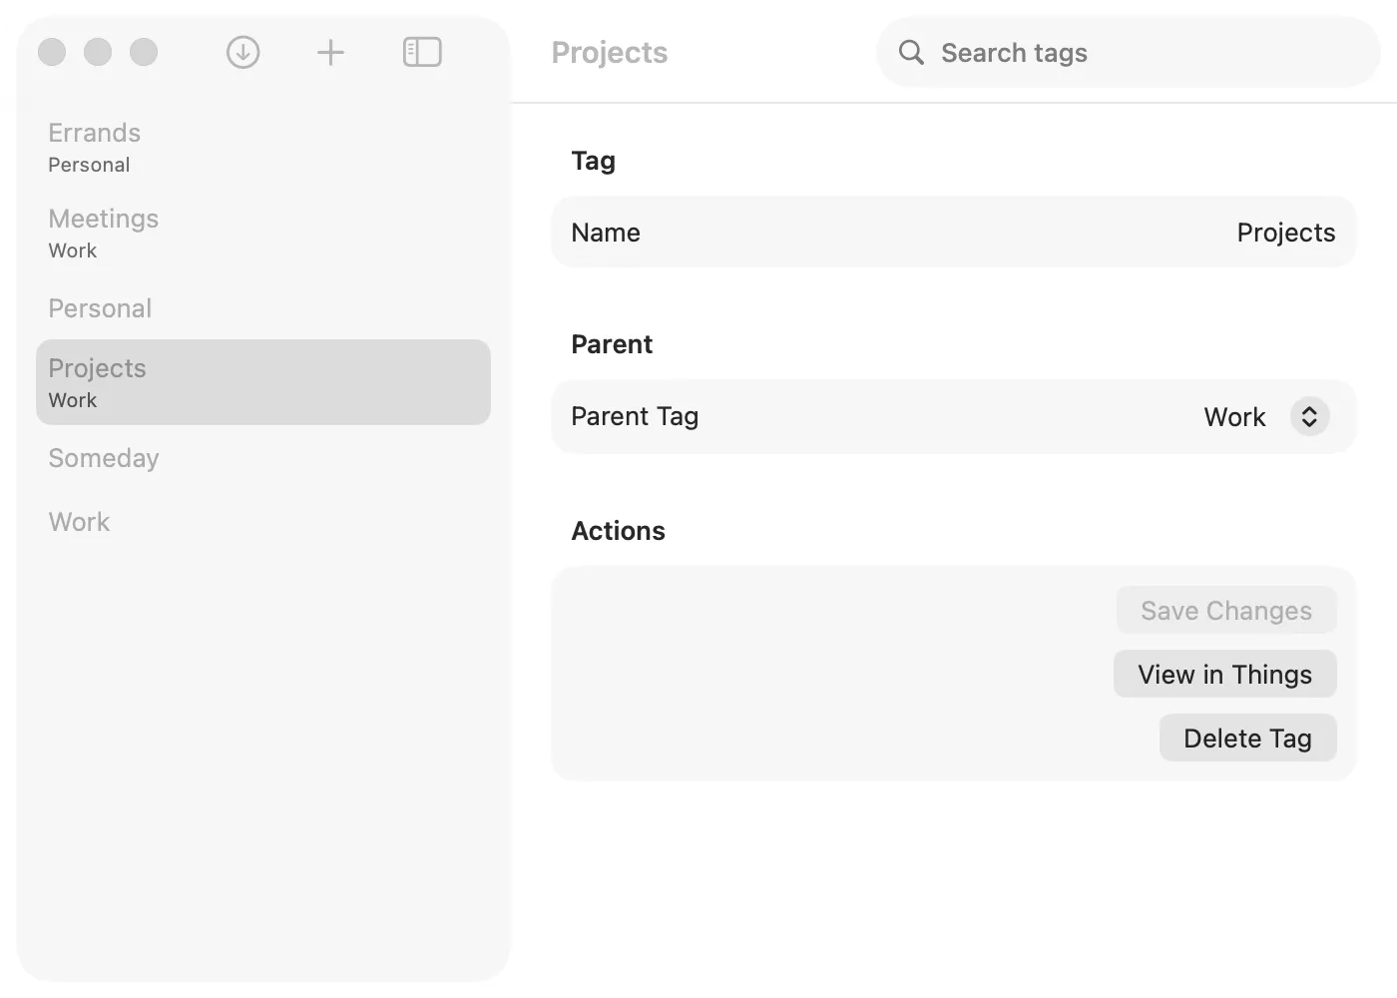The image size is (1397, 998).
Task: Click the download/import icon in the toolbar
Action: 242,52
